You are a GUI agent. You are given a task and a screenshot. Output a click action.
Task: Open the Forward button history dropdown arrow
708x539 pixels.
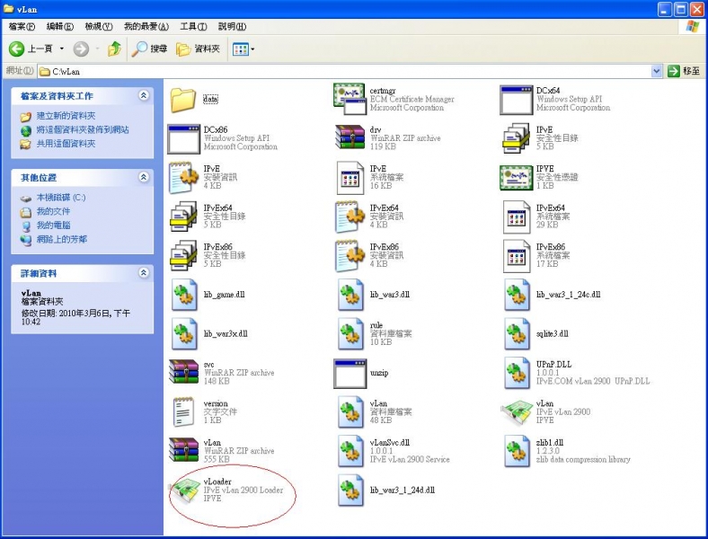click(97, 49)
